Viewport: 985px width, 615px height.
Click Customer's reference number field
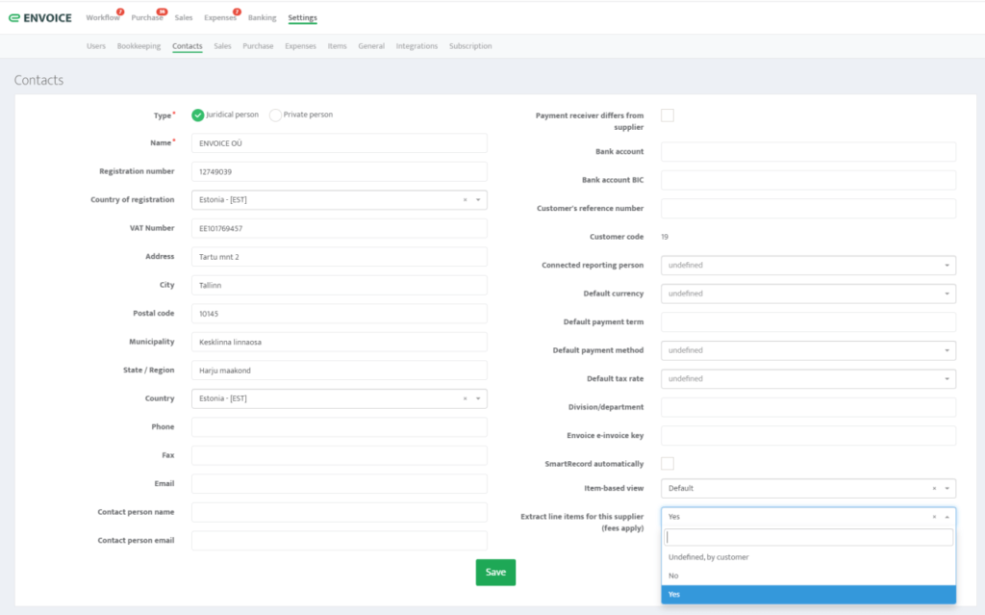pos(808,208)
